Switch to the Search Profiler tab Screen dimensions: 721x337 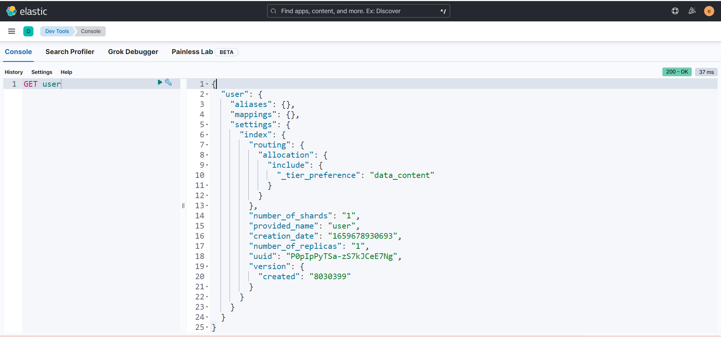tap(70, 52)
